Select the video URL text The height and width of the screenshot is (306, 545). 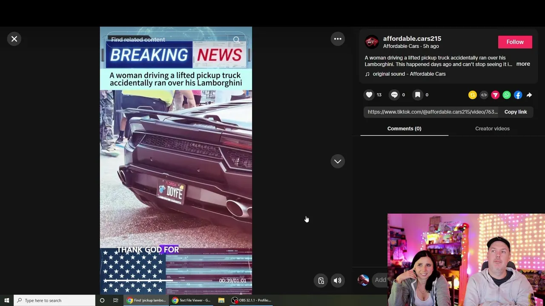coord(433,112)
